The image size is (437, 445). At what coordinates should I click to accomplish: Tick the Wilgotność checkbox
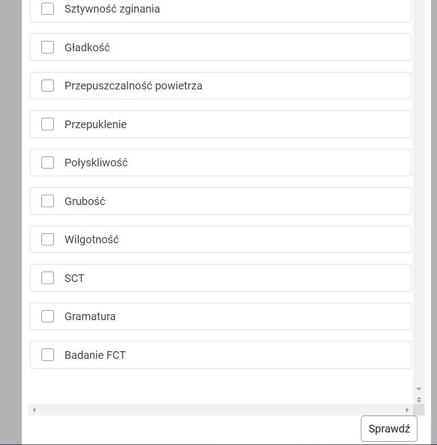pyautogui.click(x=48, y=239)
